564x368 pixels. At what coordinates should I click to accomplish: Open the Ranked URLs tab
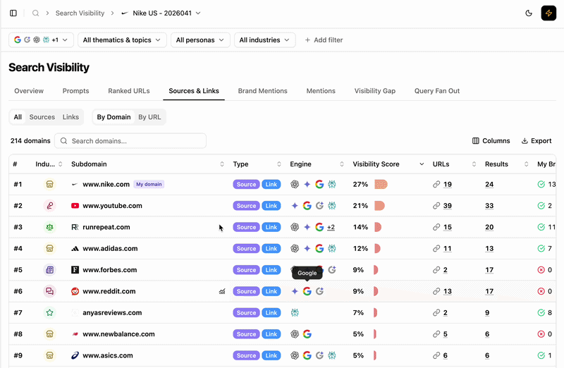click(x=129, y=91)
